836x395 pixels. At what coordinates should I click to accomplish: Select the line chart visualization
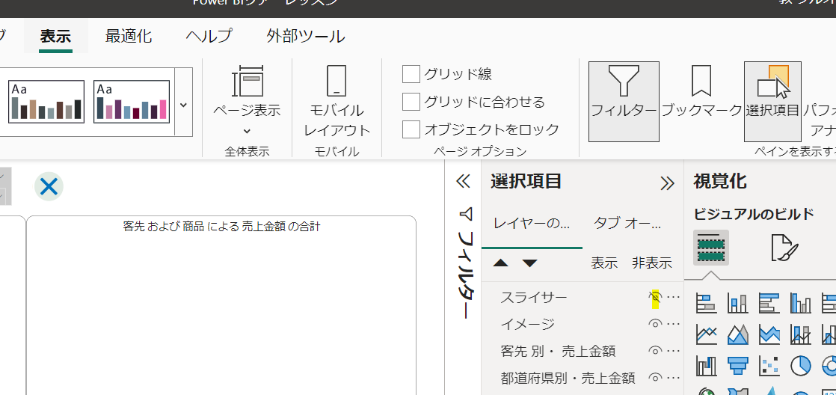click(707, 334)
